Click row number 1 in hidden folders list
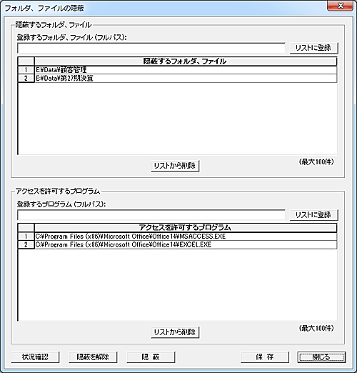Viewport: 357px width, 373px height. pos(26,70)
